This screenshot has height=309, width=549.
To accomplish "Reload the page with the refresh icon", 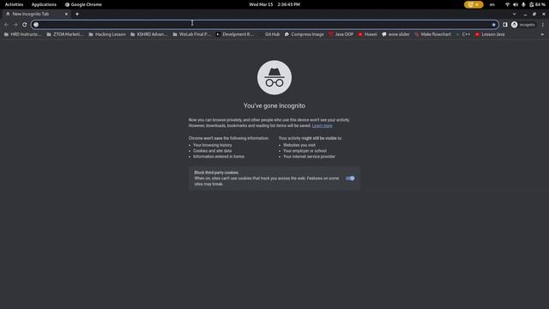I will pos(25,25).
